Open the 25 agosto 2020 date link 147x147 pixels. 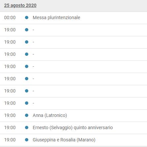20,5
